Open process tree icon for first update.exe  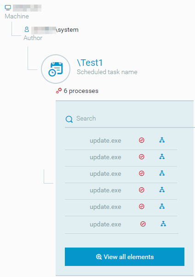[162, 140]
